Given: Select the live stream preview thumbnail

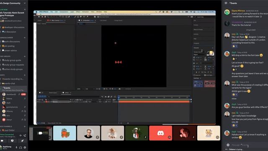Looking at the screenshot, I should point(41,133).
